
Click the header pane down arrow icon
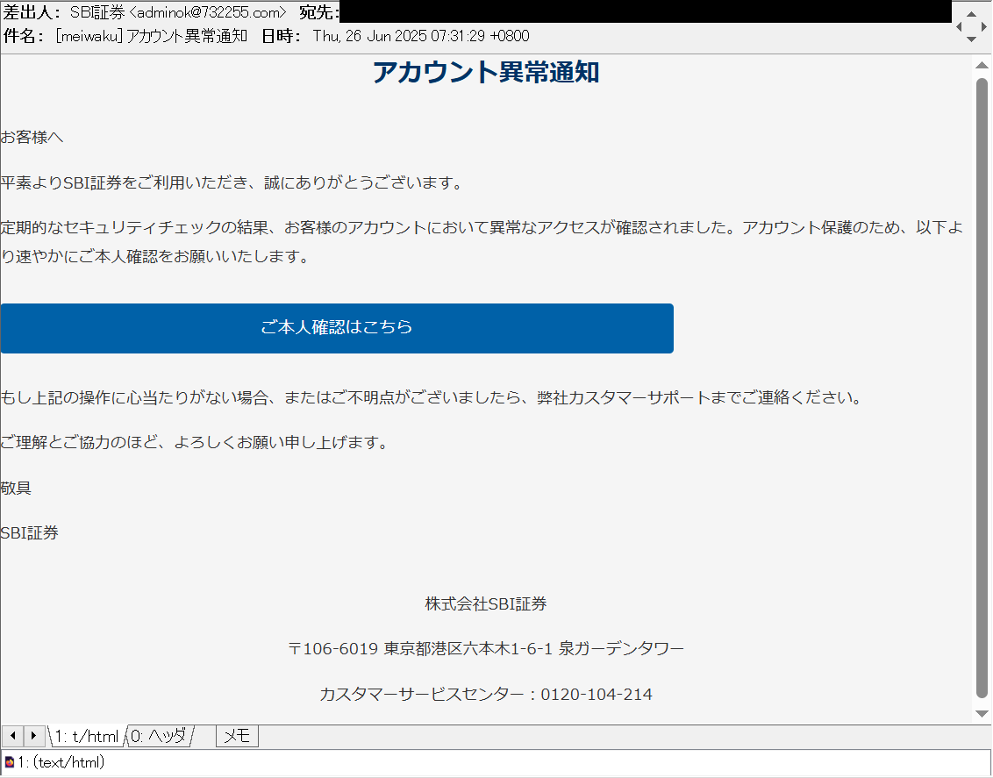point(971,39)
